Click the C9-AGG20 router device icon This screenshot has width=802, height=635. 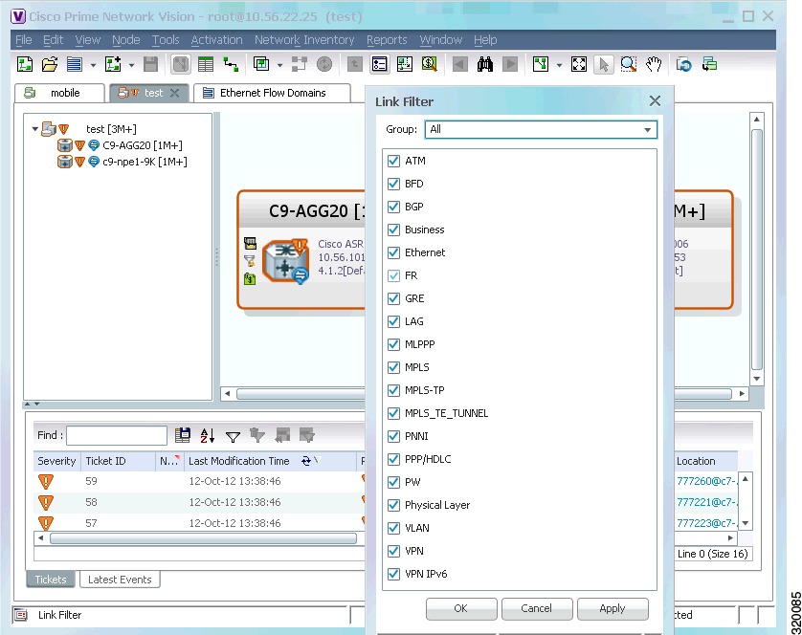coord(285,261)
